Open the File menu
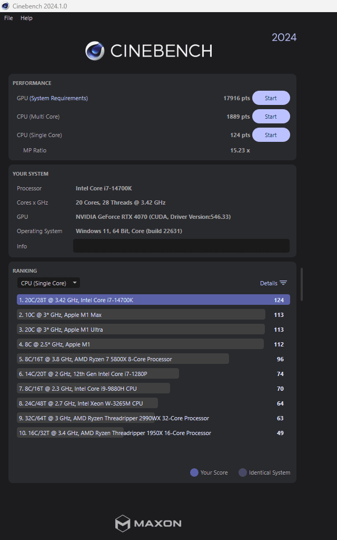 tap(8, 18)
